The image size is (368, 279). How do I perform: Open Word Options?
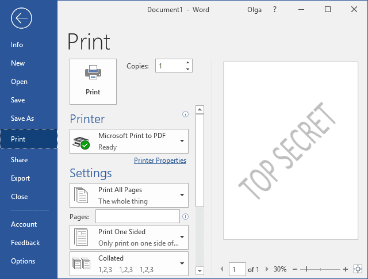[29, 261]
